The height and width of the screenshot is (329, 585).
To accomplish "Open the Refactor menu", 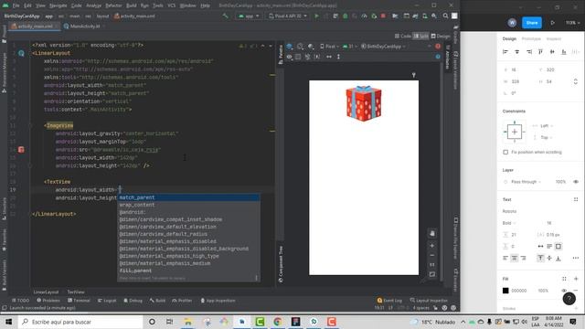I will (113, 5).
